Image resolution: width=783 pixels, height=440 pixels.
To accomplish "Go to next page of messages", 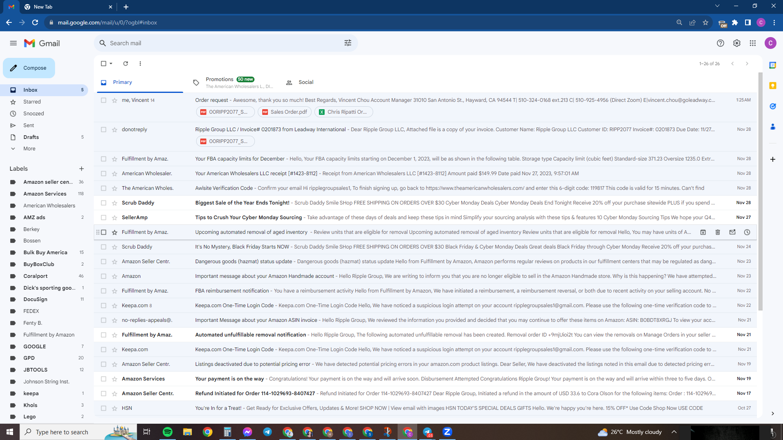I will pos(747,64).
